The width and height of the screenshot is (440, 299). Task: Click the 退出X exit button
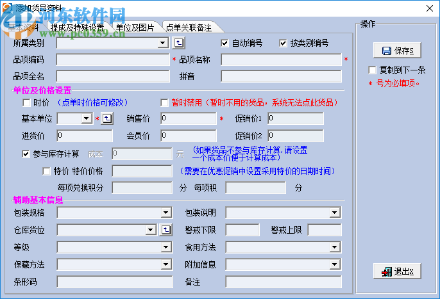coord(397,271)
